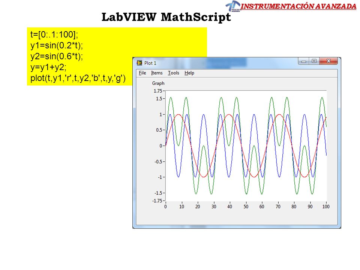Click the faculty logo beside the header

[x=233, y=6]
